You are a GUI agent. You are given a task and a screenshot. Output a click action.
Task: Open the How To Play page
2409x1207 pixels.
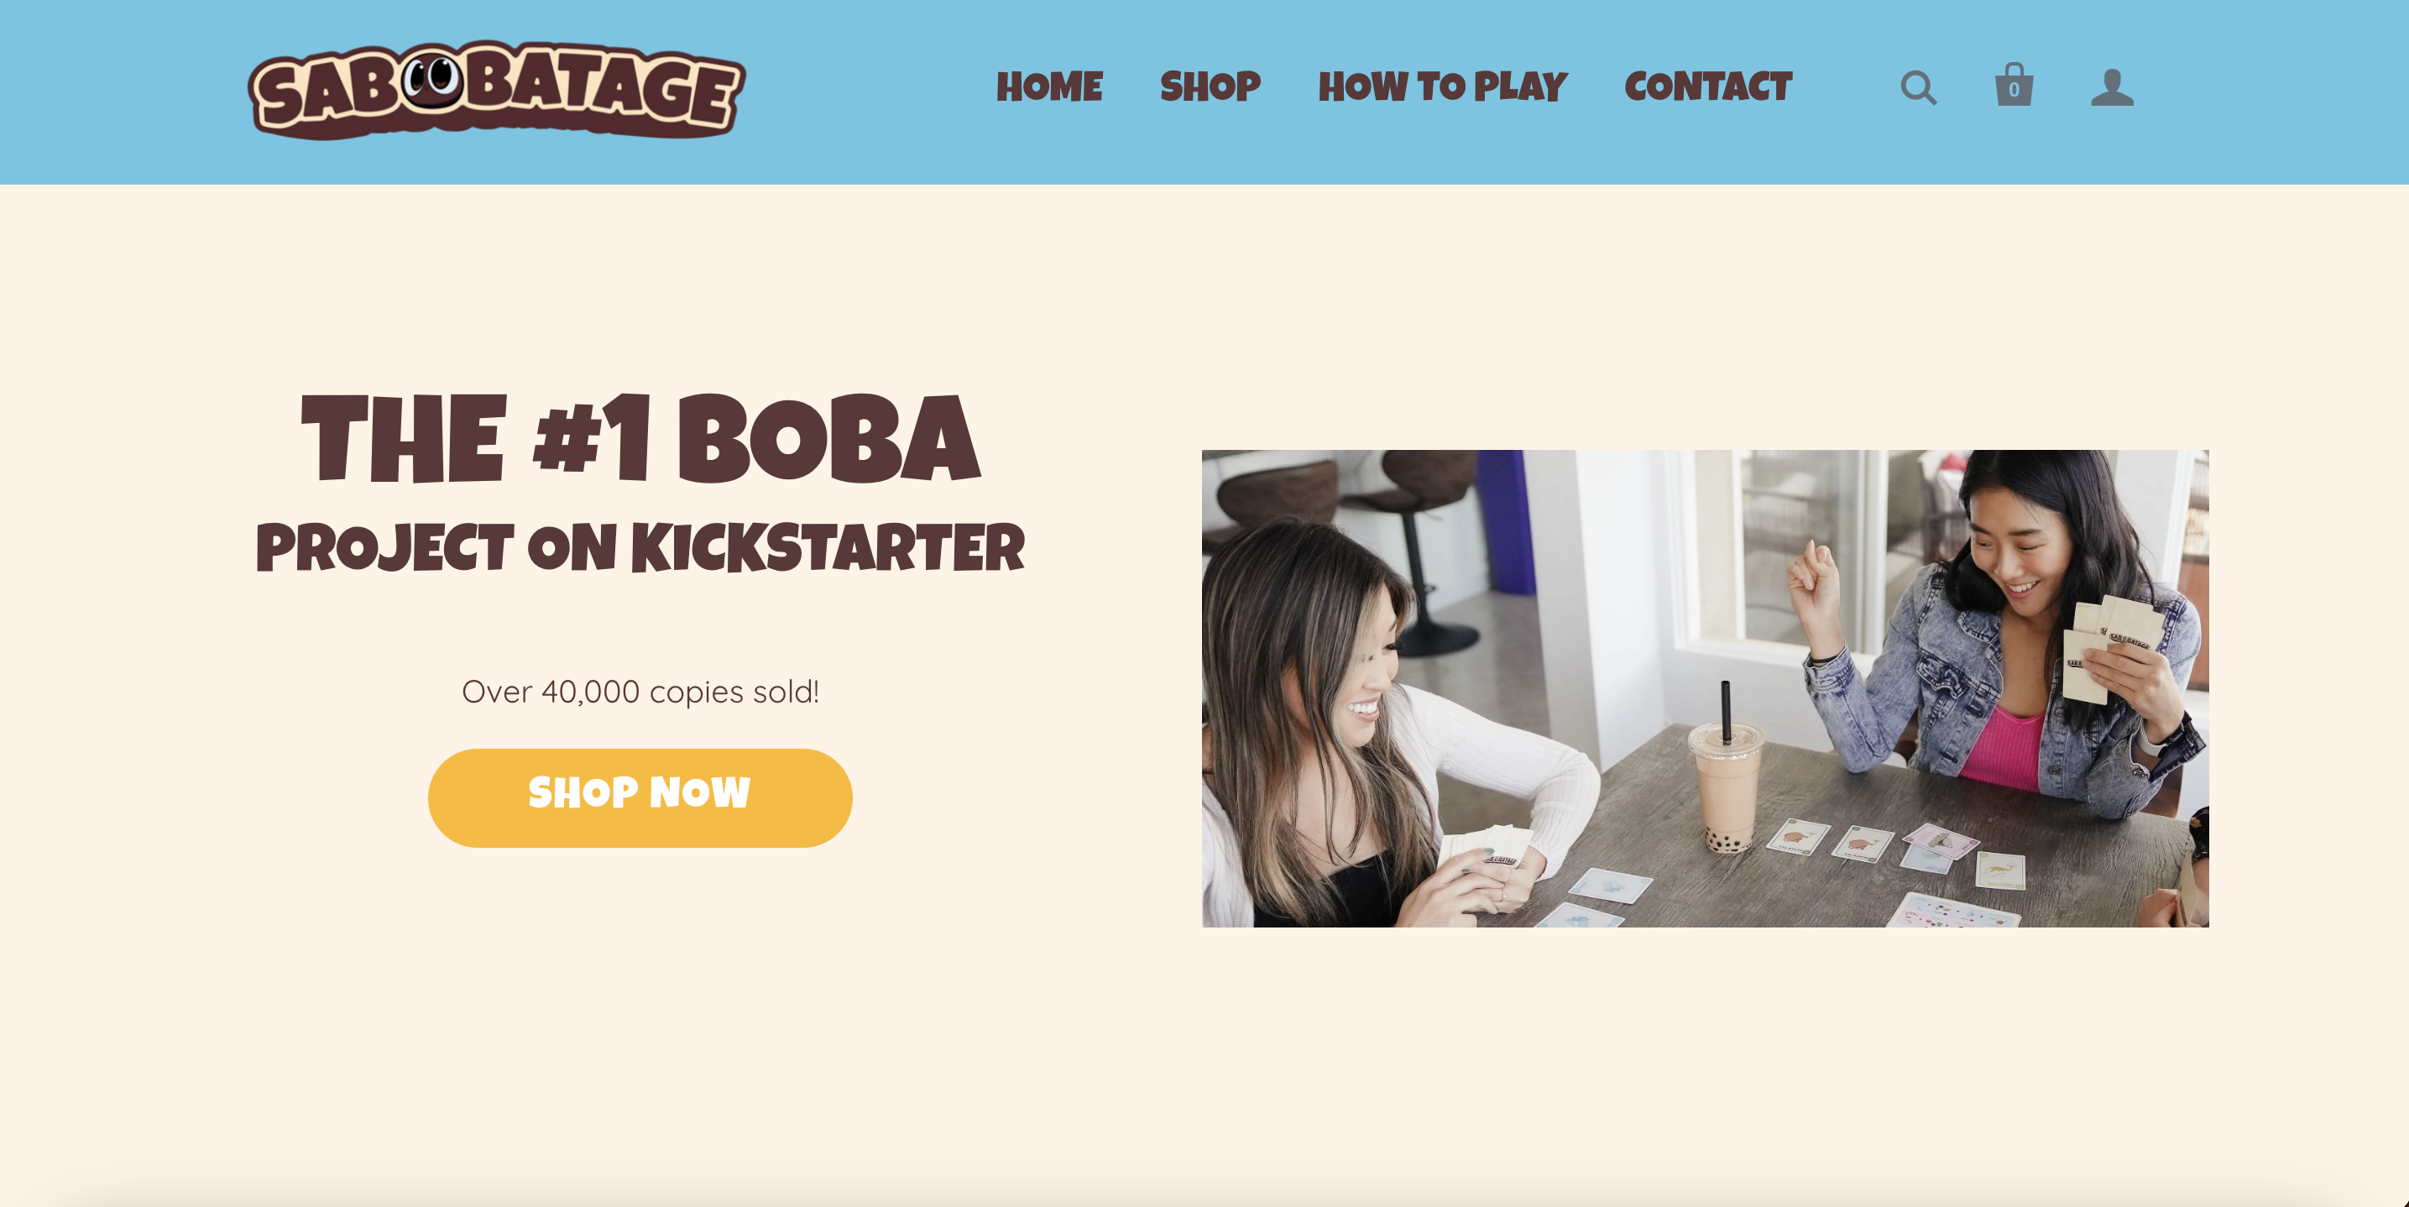point(1442,87)
